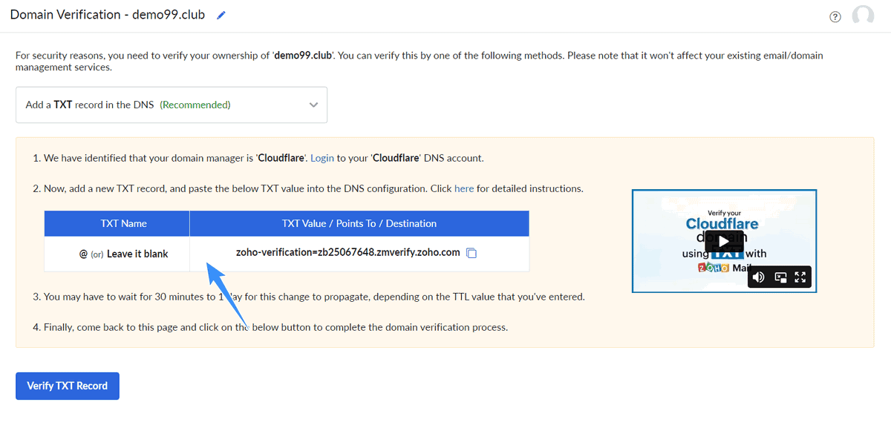Click the chevron arrow of the verification method selector
This screenshot has height=425, width=891.
tap(313, 105)
